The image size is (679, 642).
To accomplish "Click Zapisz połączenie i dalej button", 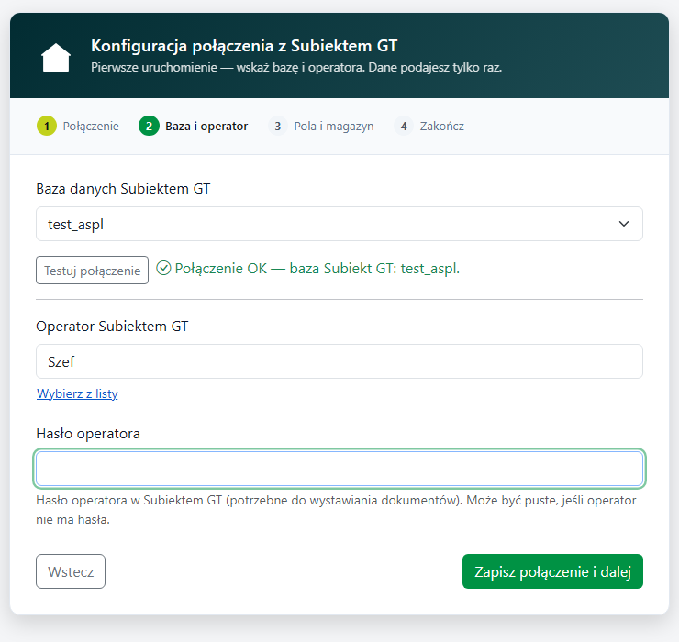I will tap(552, 571).
